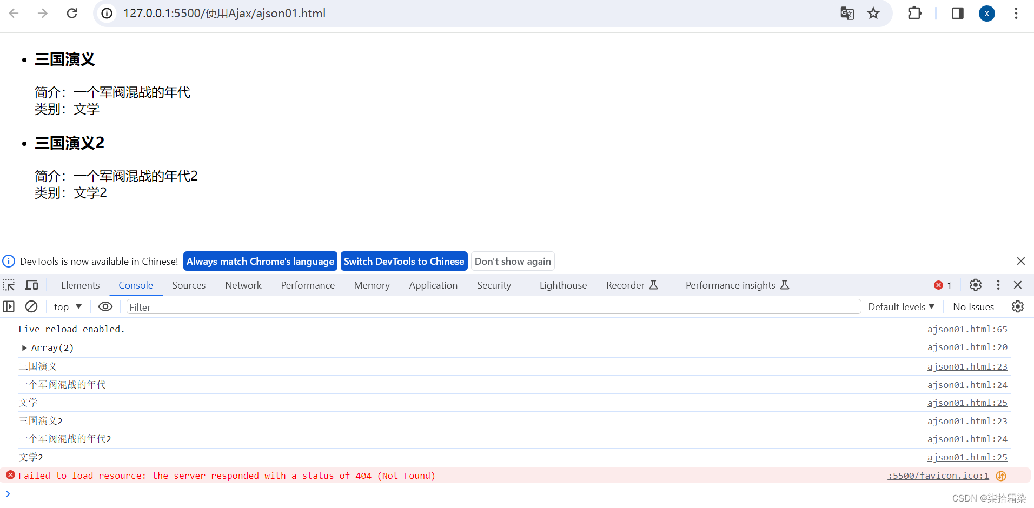Click the Google Translate icon in address bar
The height and width of the screenshot is (508, 1034).
(x=847, y=13)
